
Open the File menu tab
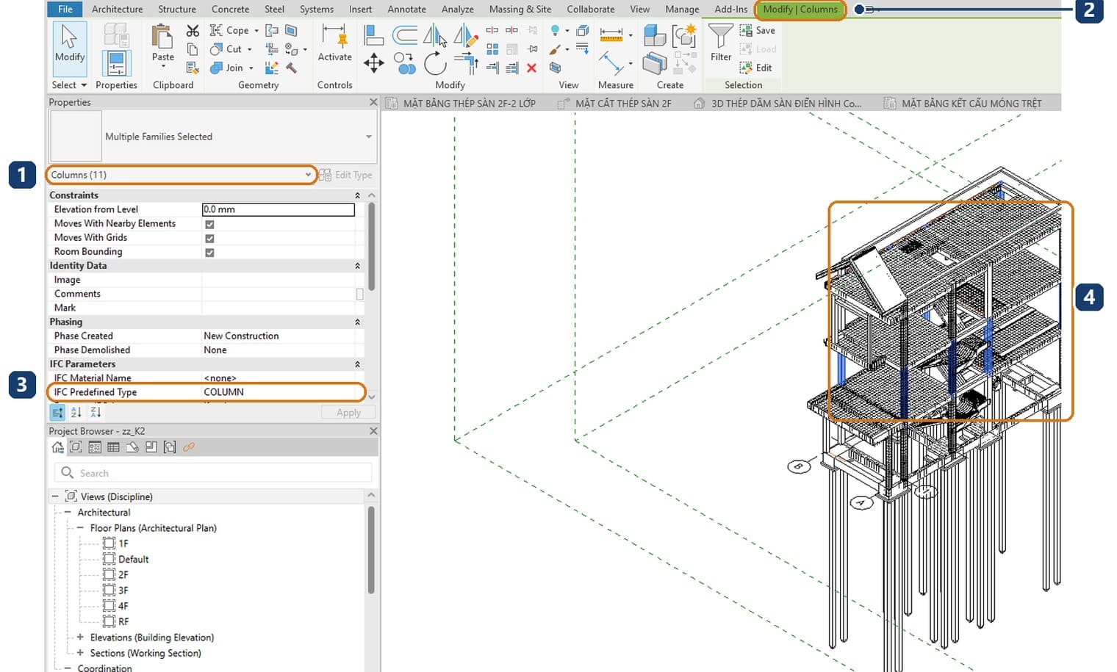pos(65,9)
